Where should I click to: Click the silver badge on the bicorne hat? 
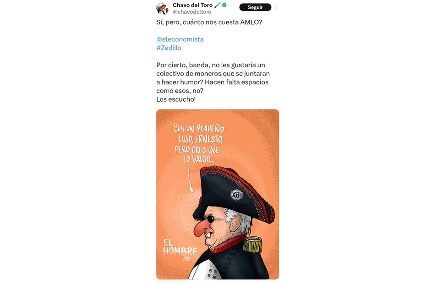[x=236, y=195]
